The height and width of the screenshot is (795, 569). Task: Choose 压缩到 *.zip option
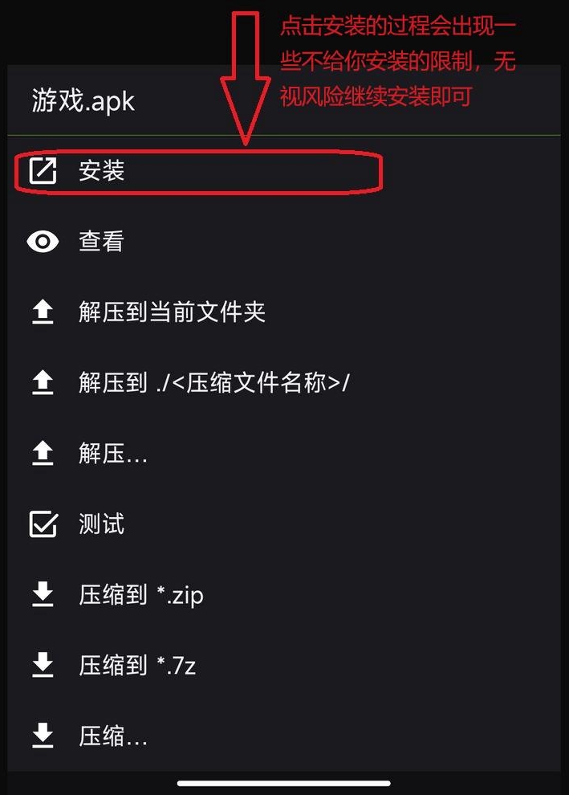284,594
